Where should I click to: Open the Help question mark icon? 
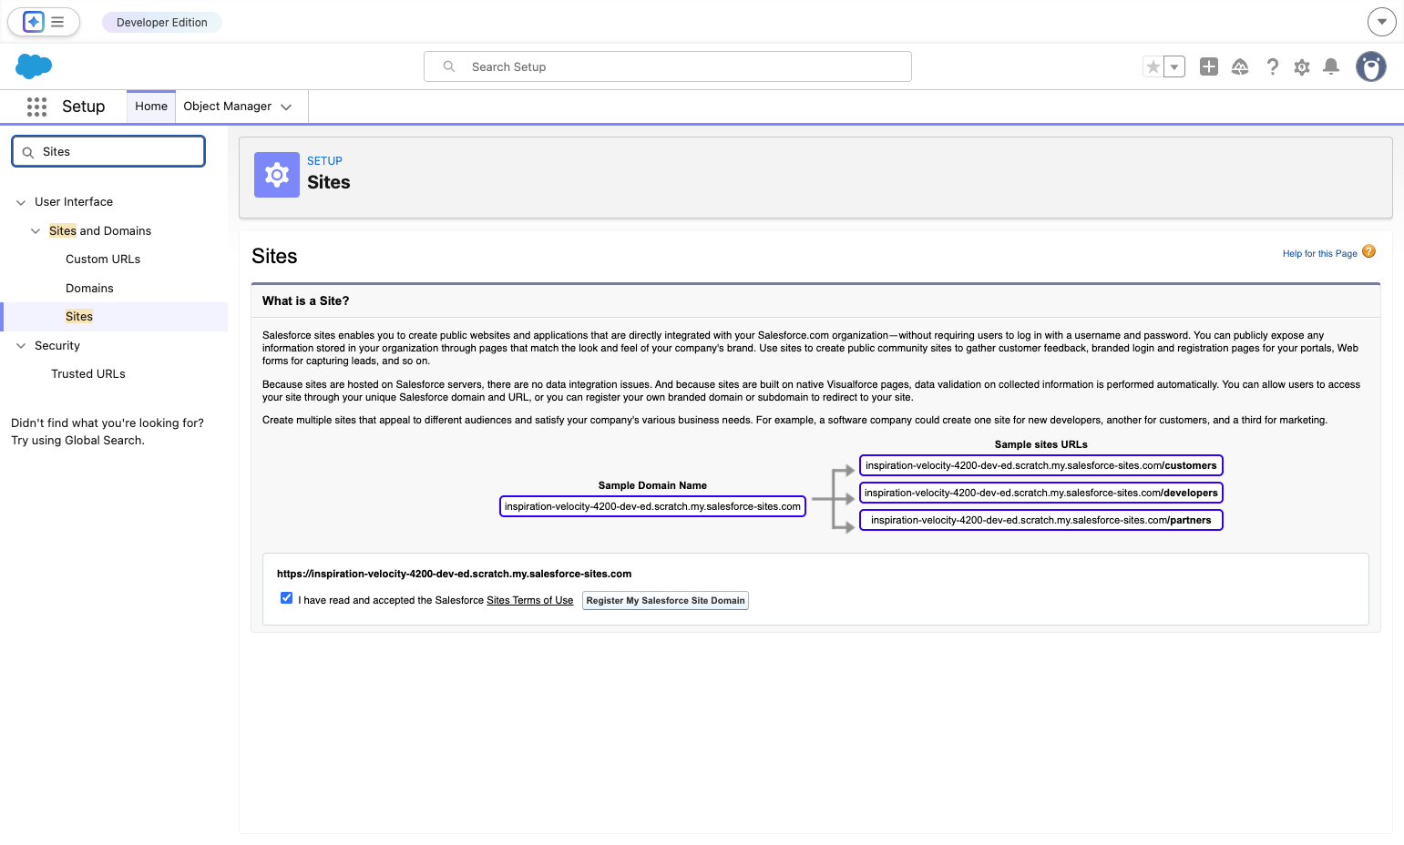(x=1273, y=66)
